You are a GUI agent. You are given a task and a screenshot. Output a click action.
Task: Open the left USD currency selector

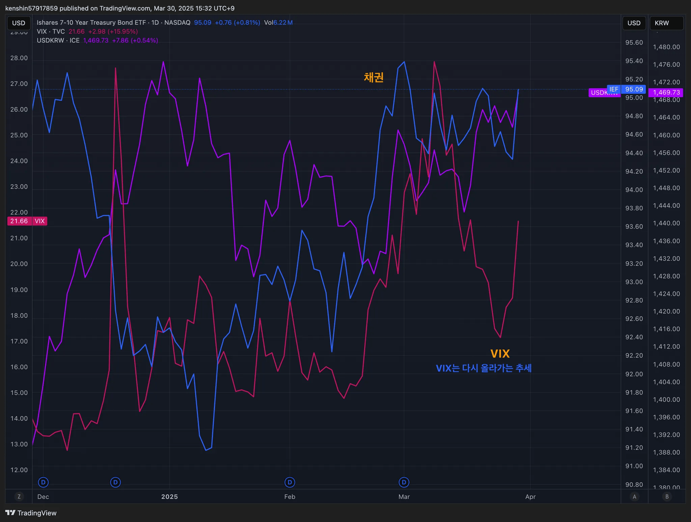click(19, 23)
